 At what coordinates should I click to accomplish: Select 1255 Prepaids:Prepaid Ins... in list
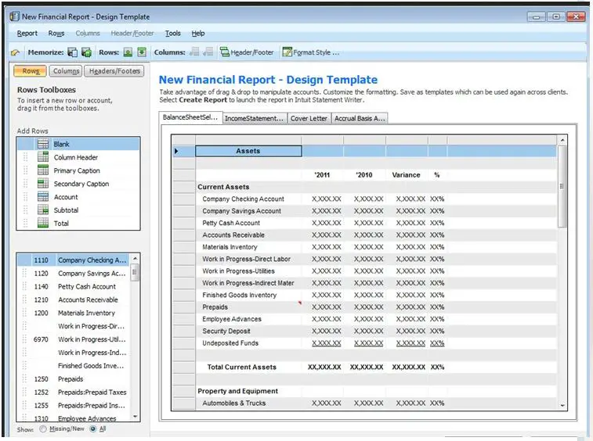pyautogui.click(x=74, y=406)
